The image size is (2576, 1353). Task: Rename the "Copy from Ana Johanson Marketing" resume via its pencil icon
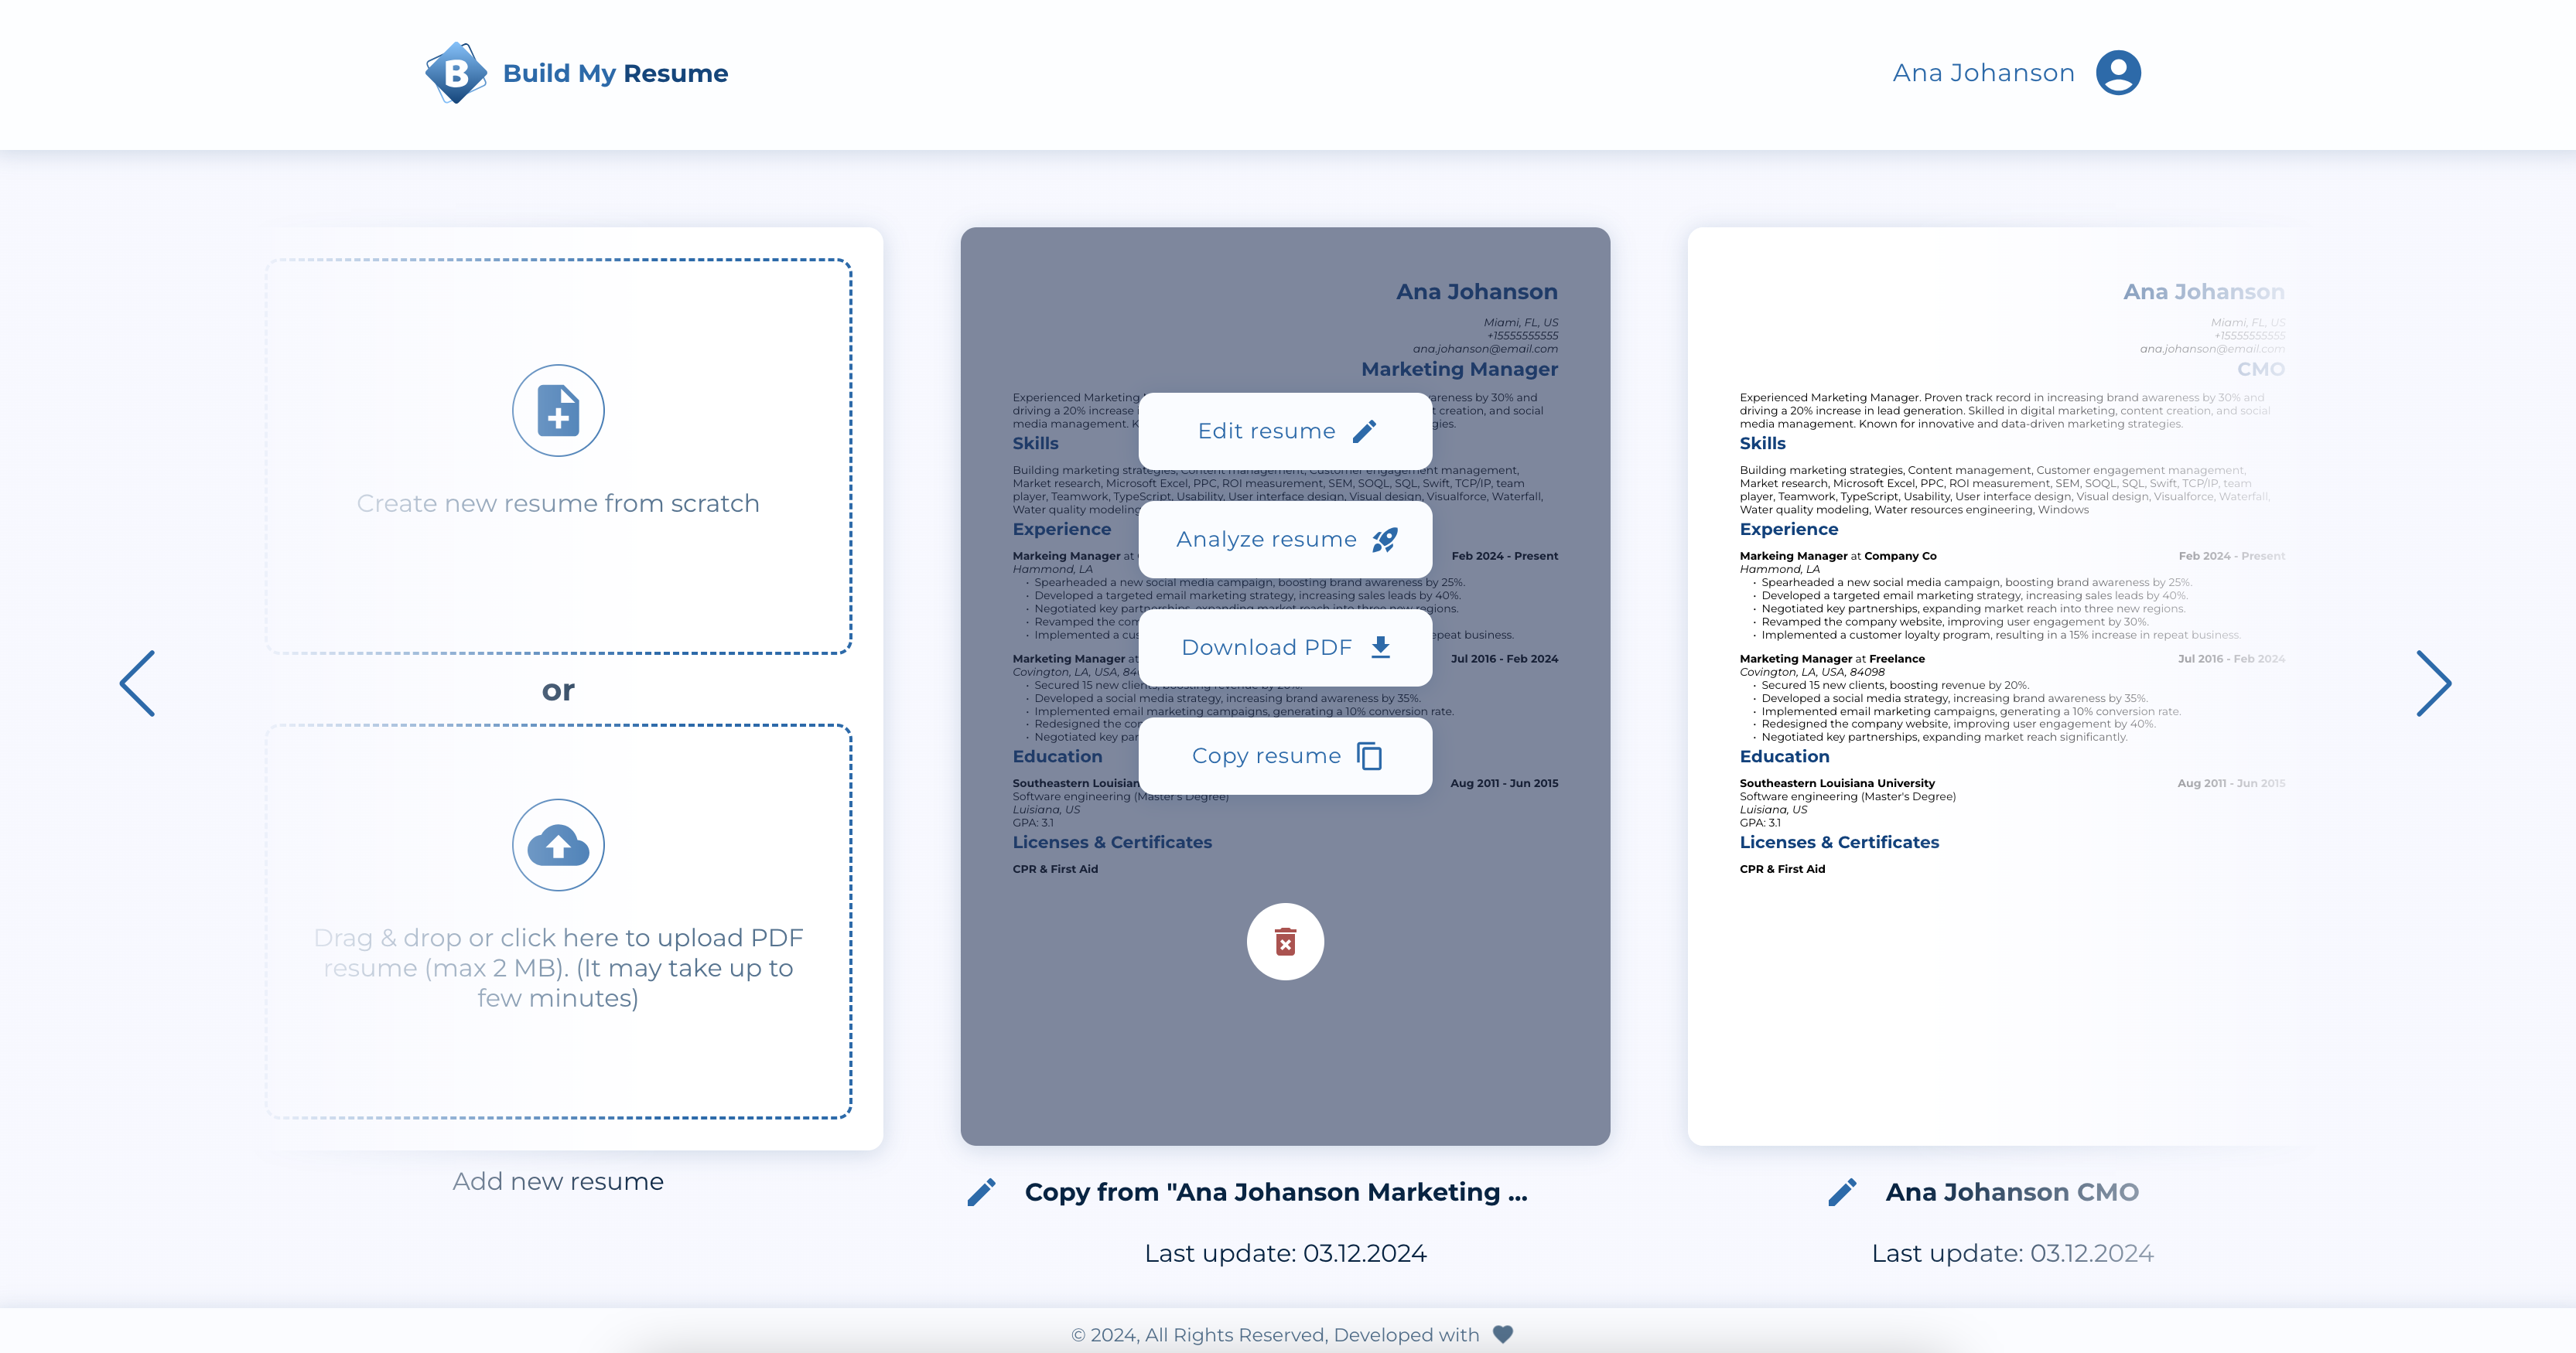[x=982, y=1192]
